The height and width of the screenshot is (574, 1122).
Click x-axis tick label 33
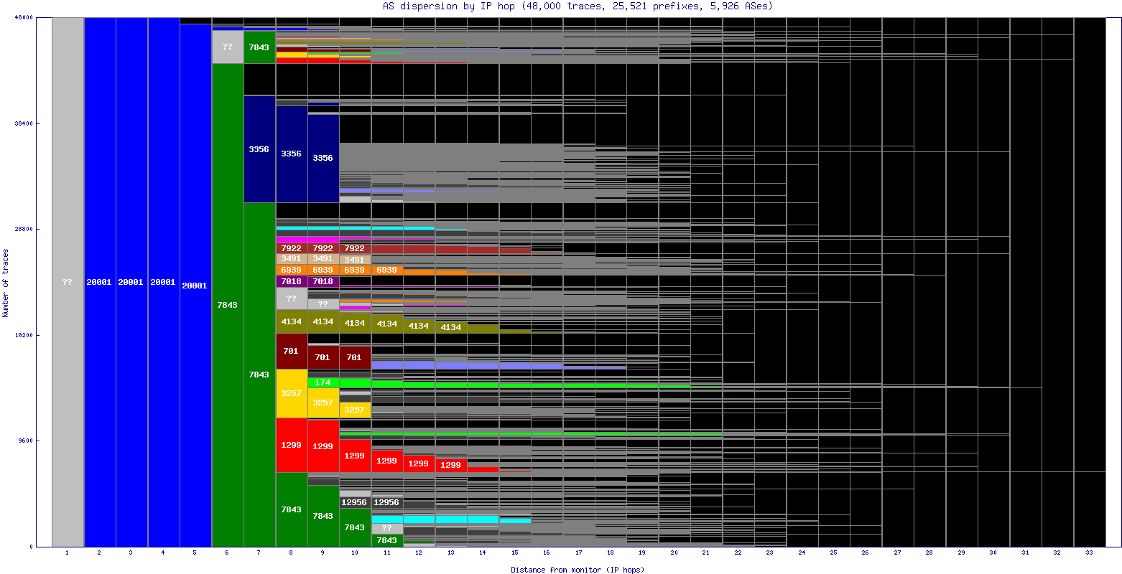pyautogui.click(x=1089, y=553)
